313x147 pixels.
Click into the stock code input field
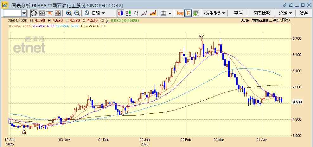coord(12,13)
